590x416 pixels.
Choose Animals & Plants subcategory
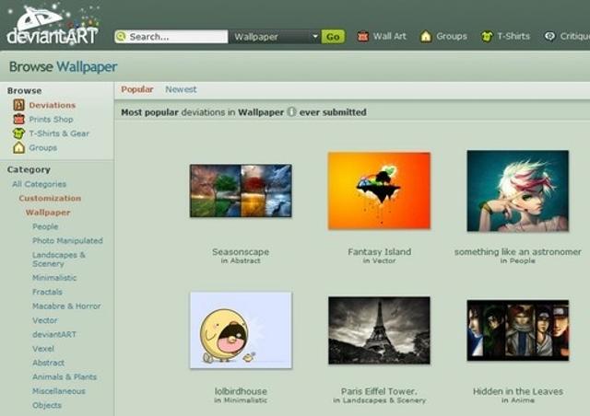coord(65,377)
